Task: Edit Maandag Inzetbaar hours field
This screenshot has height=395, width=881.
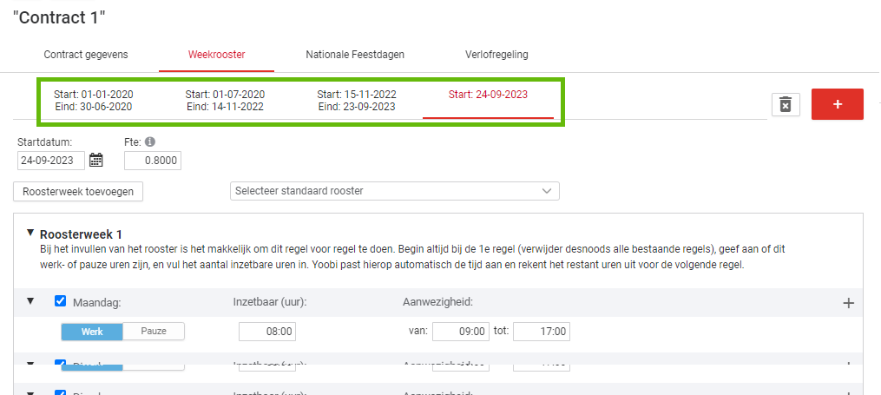Action: (x=267, y=332)
